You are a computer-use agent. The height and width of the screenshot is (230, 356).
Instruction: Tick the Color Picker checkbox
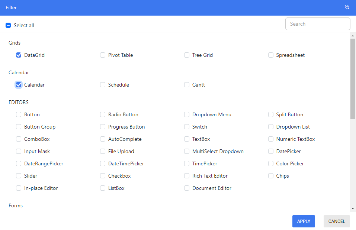[271, 163]
